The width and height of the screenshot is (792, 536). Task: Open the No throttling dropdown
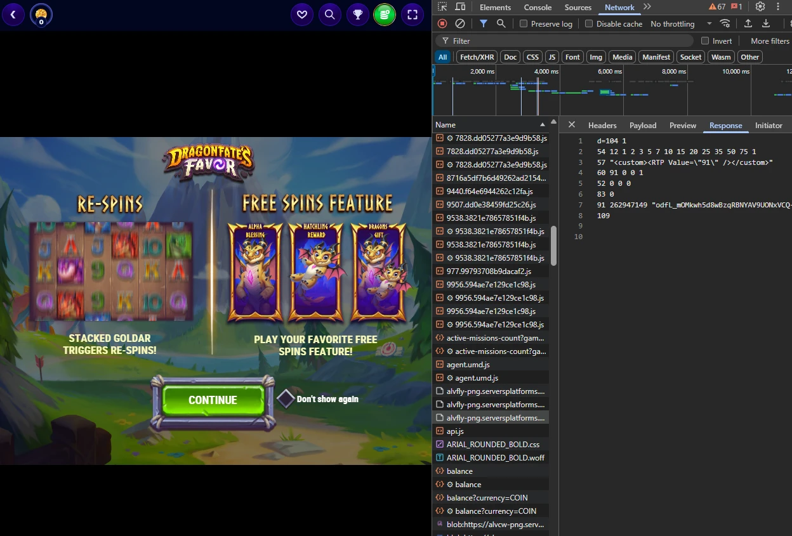click(681, 23)
